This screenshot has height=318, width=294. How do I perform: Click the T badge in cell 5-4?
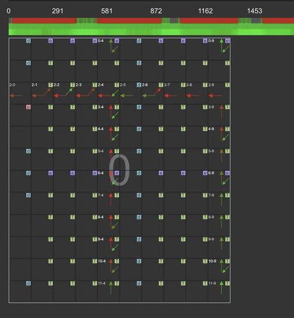click(x=117, y=151)
